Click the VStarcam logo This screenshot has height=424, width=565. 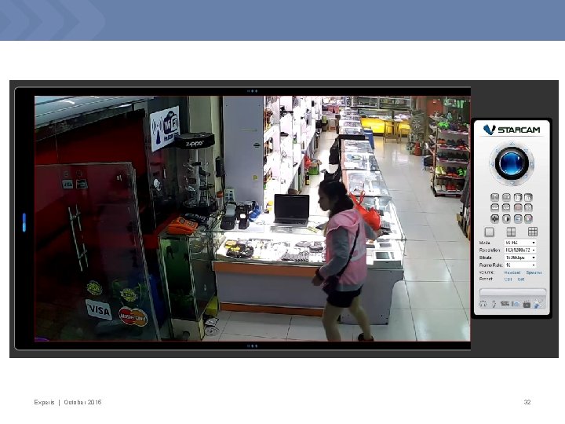click(512, 130)
